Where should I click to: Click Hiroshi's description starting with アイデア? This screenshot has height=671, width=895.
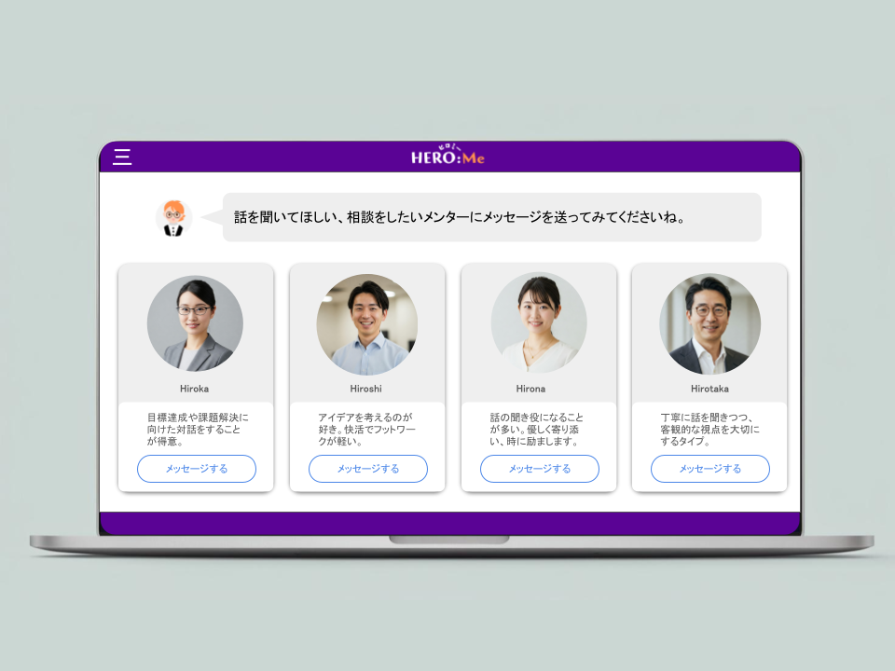pos(365,430)
